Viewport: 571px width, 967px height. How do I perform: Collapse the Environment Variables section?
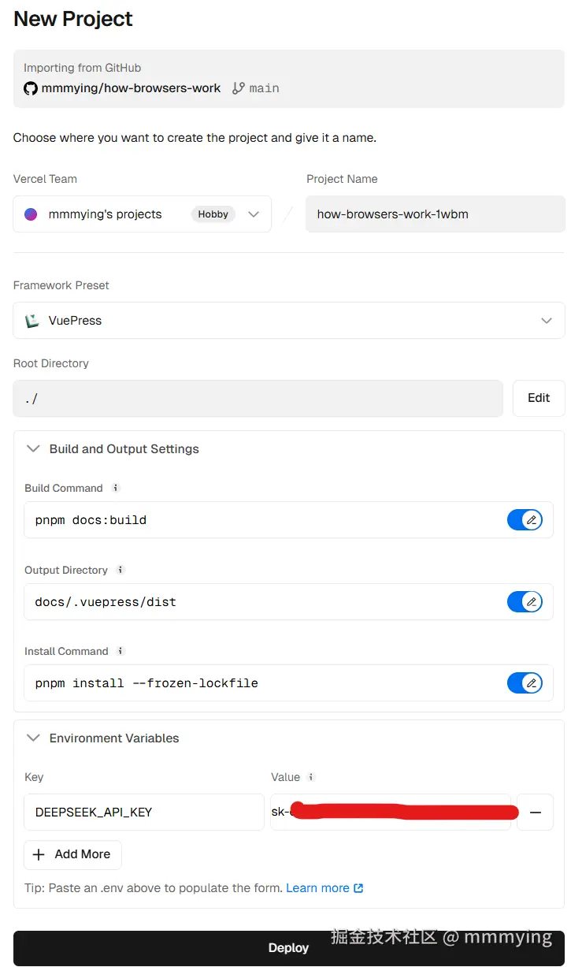click(x=33, y=738)
